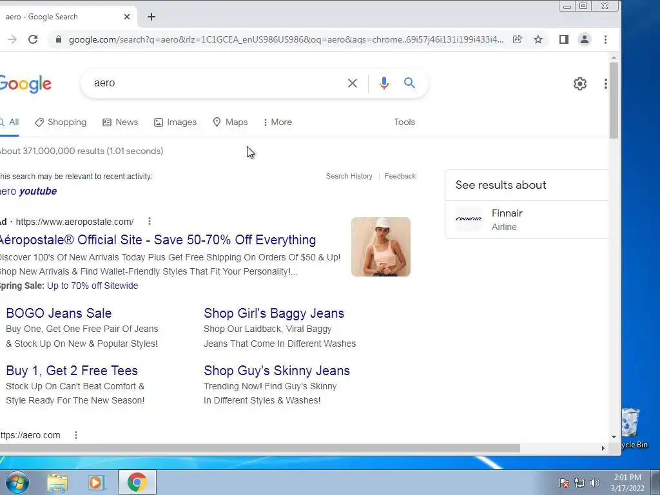Open the Windows Start menu
Viewport: 660px width, 495px height.
point(17,482)
